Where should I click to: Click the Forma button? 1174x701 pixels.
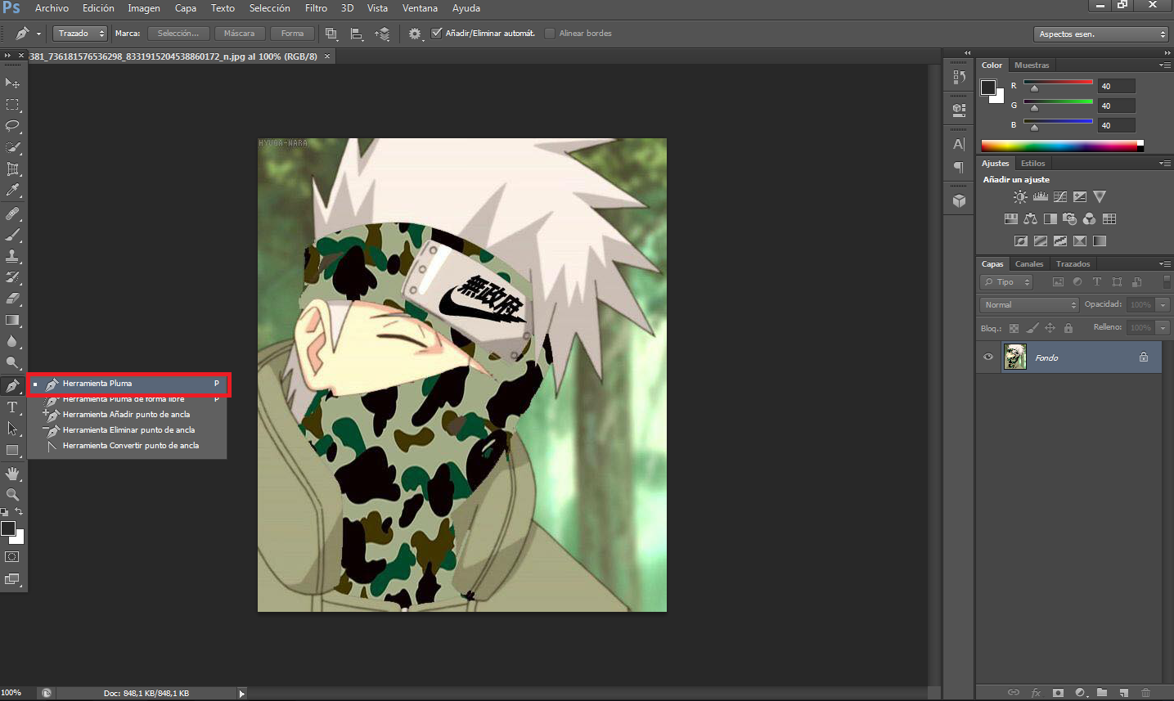292,34
